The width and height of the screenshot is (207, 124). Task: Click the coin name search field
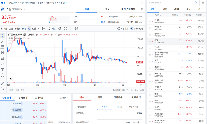click(x=171, y=3)
